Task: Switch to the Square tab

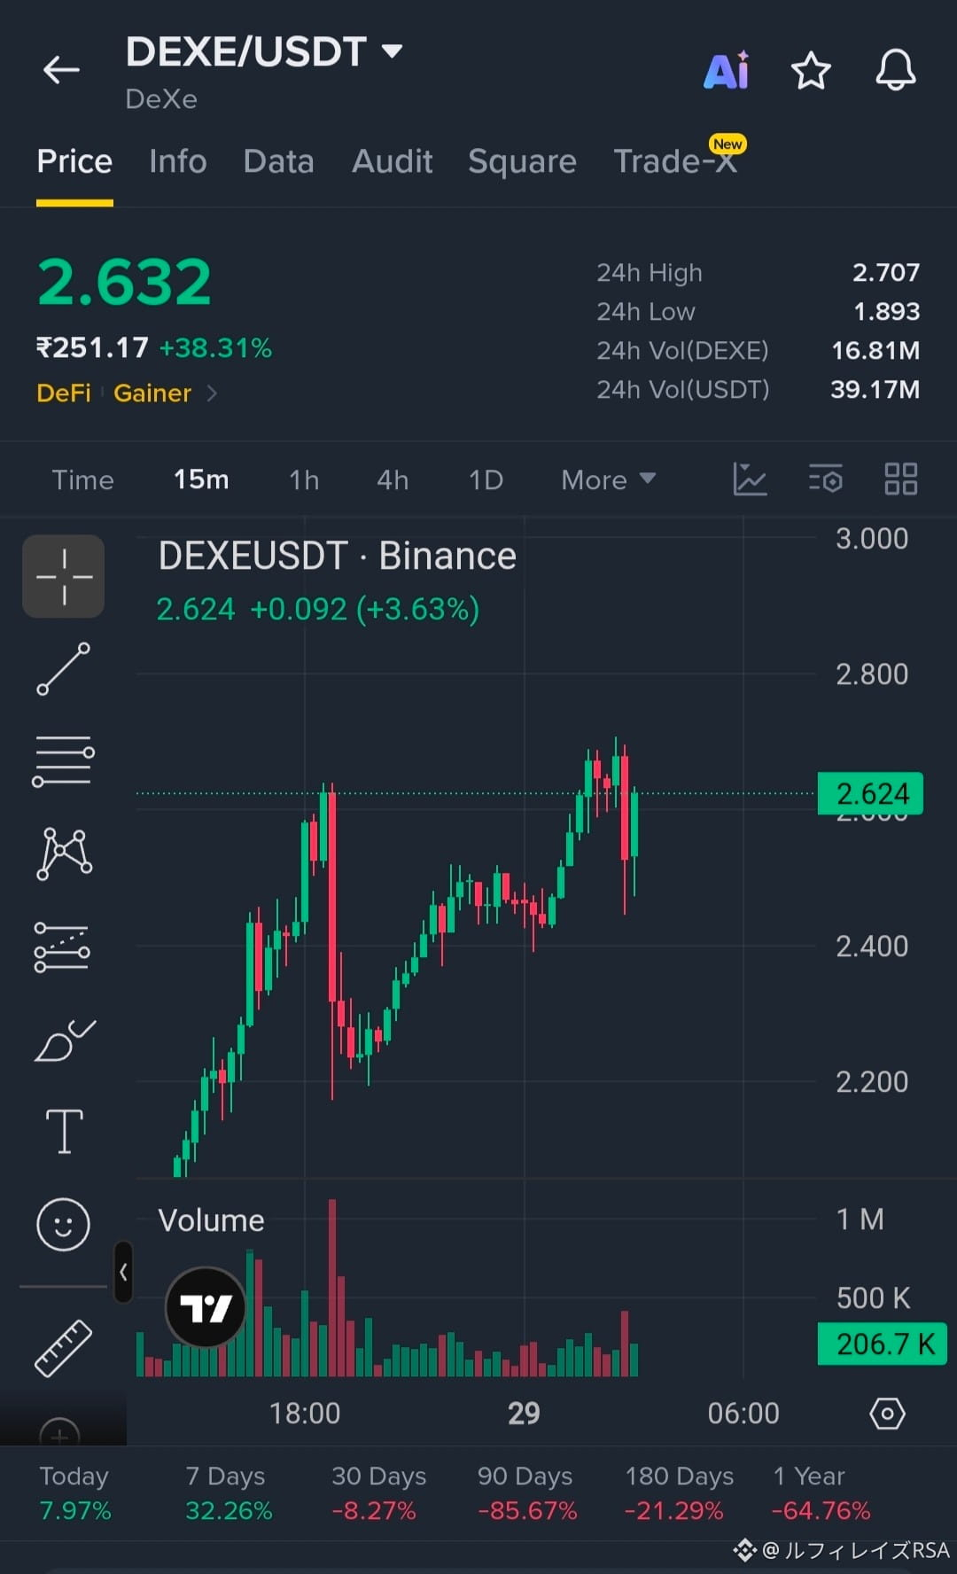Action: click(522, 161)
